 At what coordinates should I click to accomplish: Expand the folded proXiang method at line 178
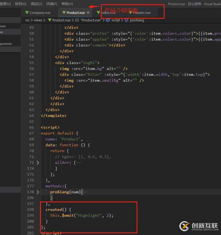(38, 192)
